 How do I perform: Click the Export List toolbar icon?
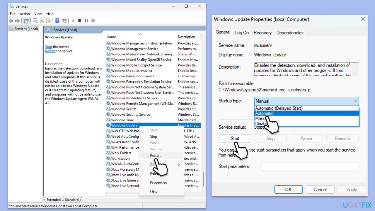coord(48,21)
